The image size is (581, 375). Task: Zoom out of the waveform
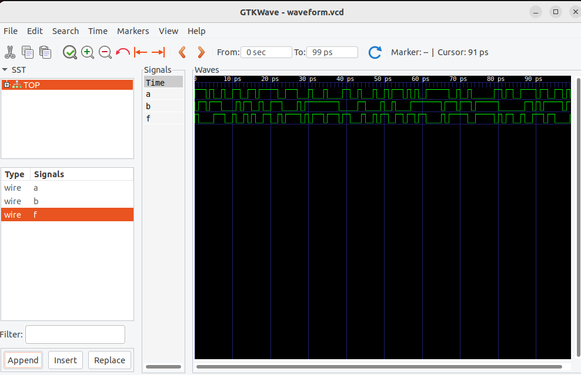click(105, 52)
